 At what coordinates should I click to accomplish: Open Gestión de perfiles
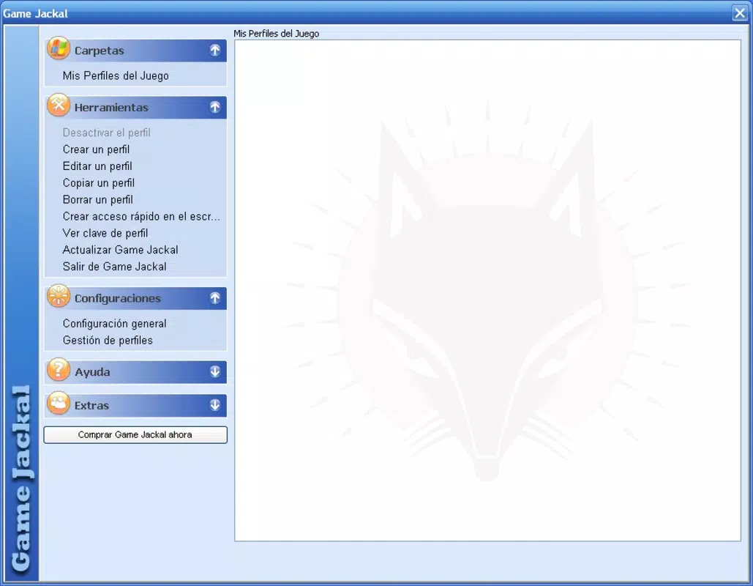pyautogui.click(x=108, y=341)
